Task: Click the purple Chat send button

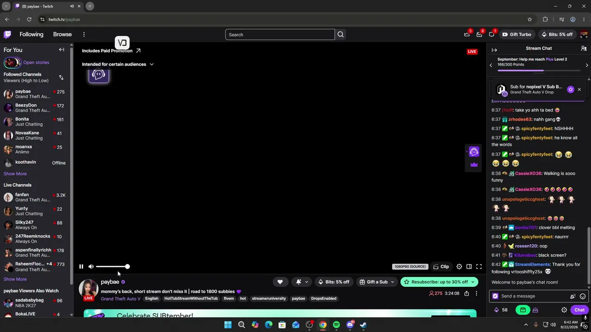Action: 579,310
